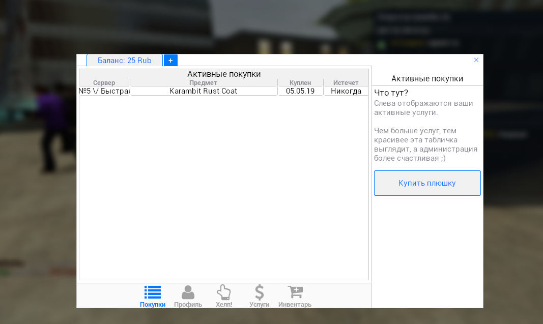Click the Истечет column header
543x324 pixels.
[346, 83]
